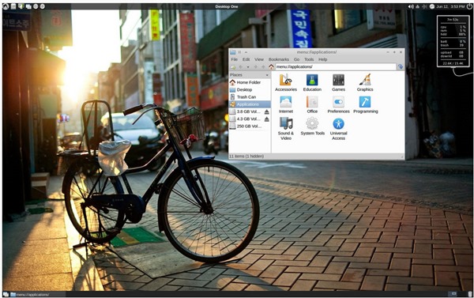Click the system monitor widget on desktop
This screenshot has height=298, width=474.
pyautogui.click(x=453, y=41)
